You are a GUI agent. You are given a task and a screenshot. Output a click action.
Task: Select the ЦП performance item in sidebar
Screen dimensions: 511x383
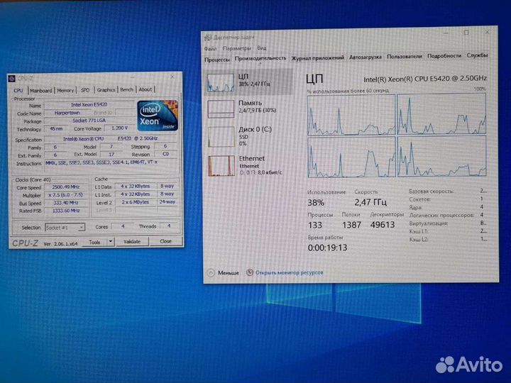point(249,82)
